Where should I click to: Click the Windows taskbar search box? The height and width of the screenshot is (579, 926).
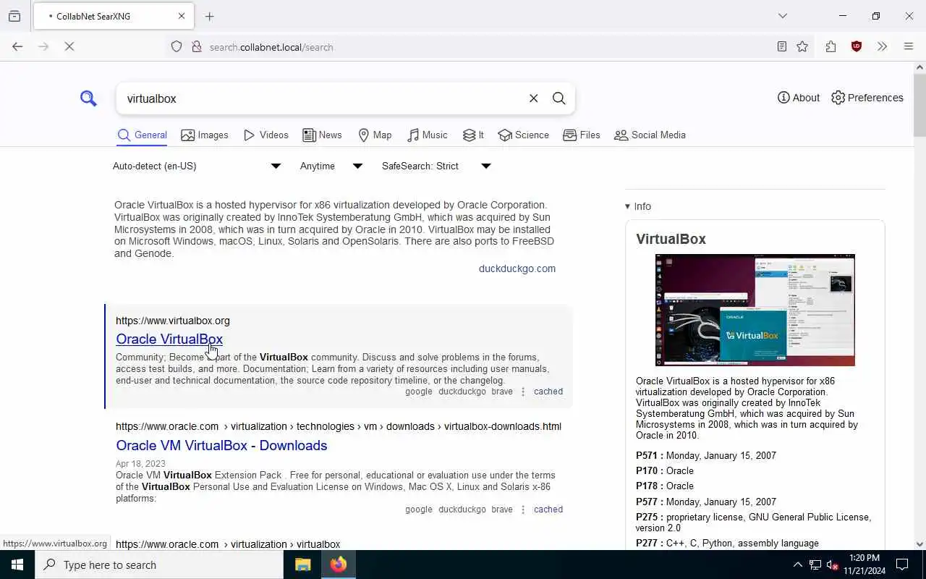159,565
